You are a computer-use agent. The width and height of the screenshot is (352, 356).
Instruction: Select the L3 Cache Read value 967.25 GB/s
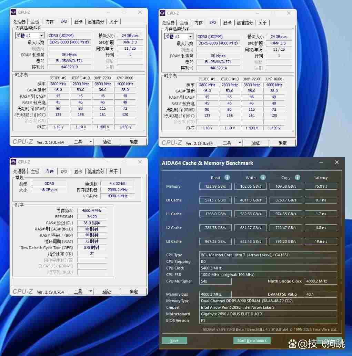click(x=215, y=241)
